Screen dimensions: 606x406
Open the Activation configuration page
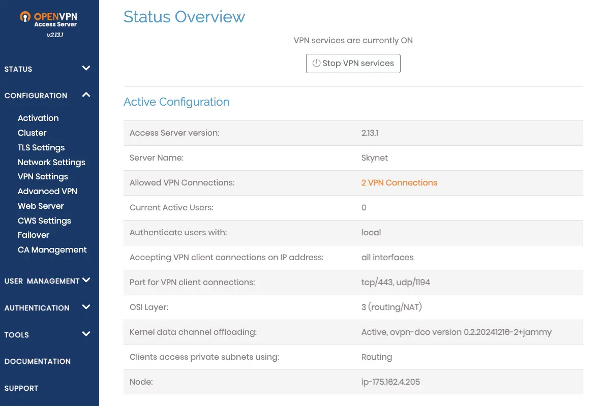tap(38, 118)
